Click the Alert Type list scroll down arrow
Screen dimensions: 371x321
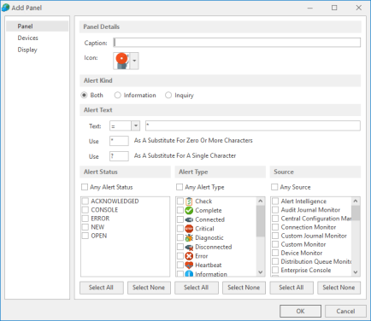[261, 272]
